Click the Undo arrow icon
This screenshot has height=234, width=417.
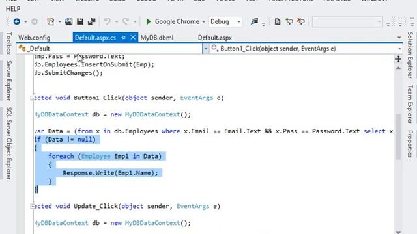click(x=108, y=21)
